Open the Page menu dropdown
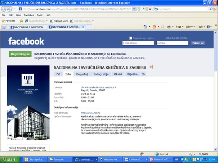The image size is (218, 163). (x=179, y=27)
